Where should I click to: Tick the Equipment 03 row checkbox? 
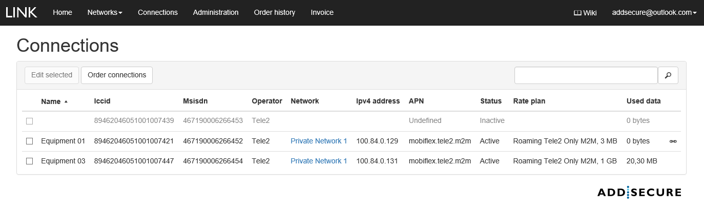coord(30,161)
